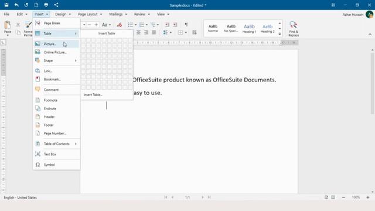Click the ruler tab stop selector
The height and width of the screenshot is (211, 375).
[3, 42]
